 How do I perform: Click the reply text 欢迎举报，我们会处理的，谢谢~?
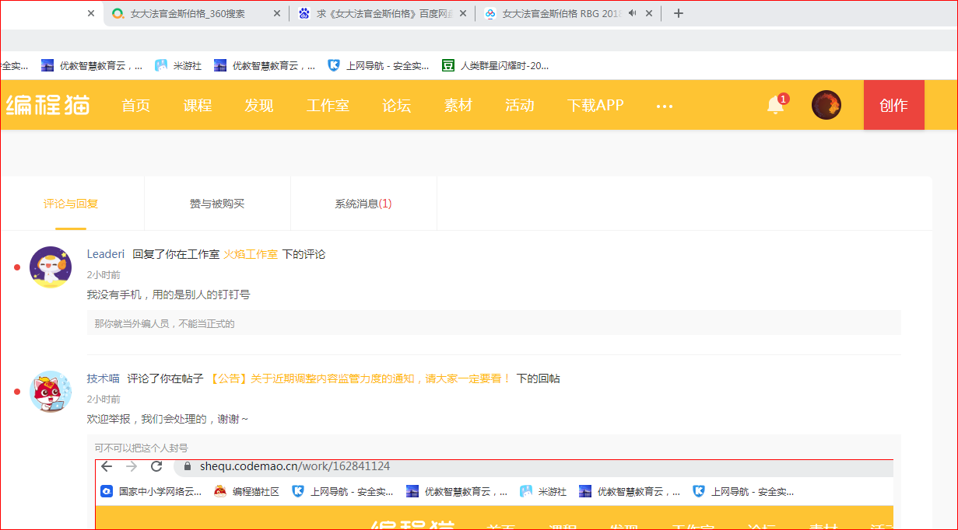click(167, 419)
